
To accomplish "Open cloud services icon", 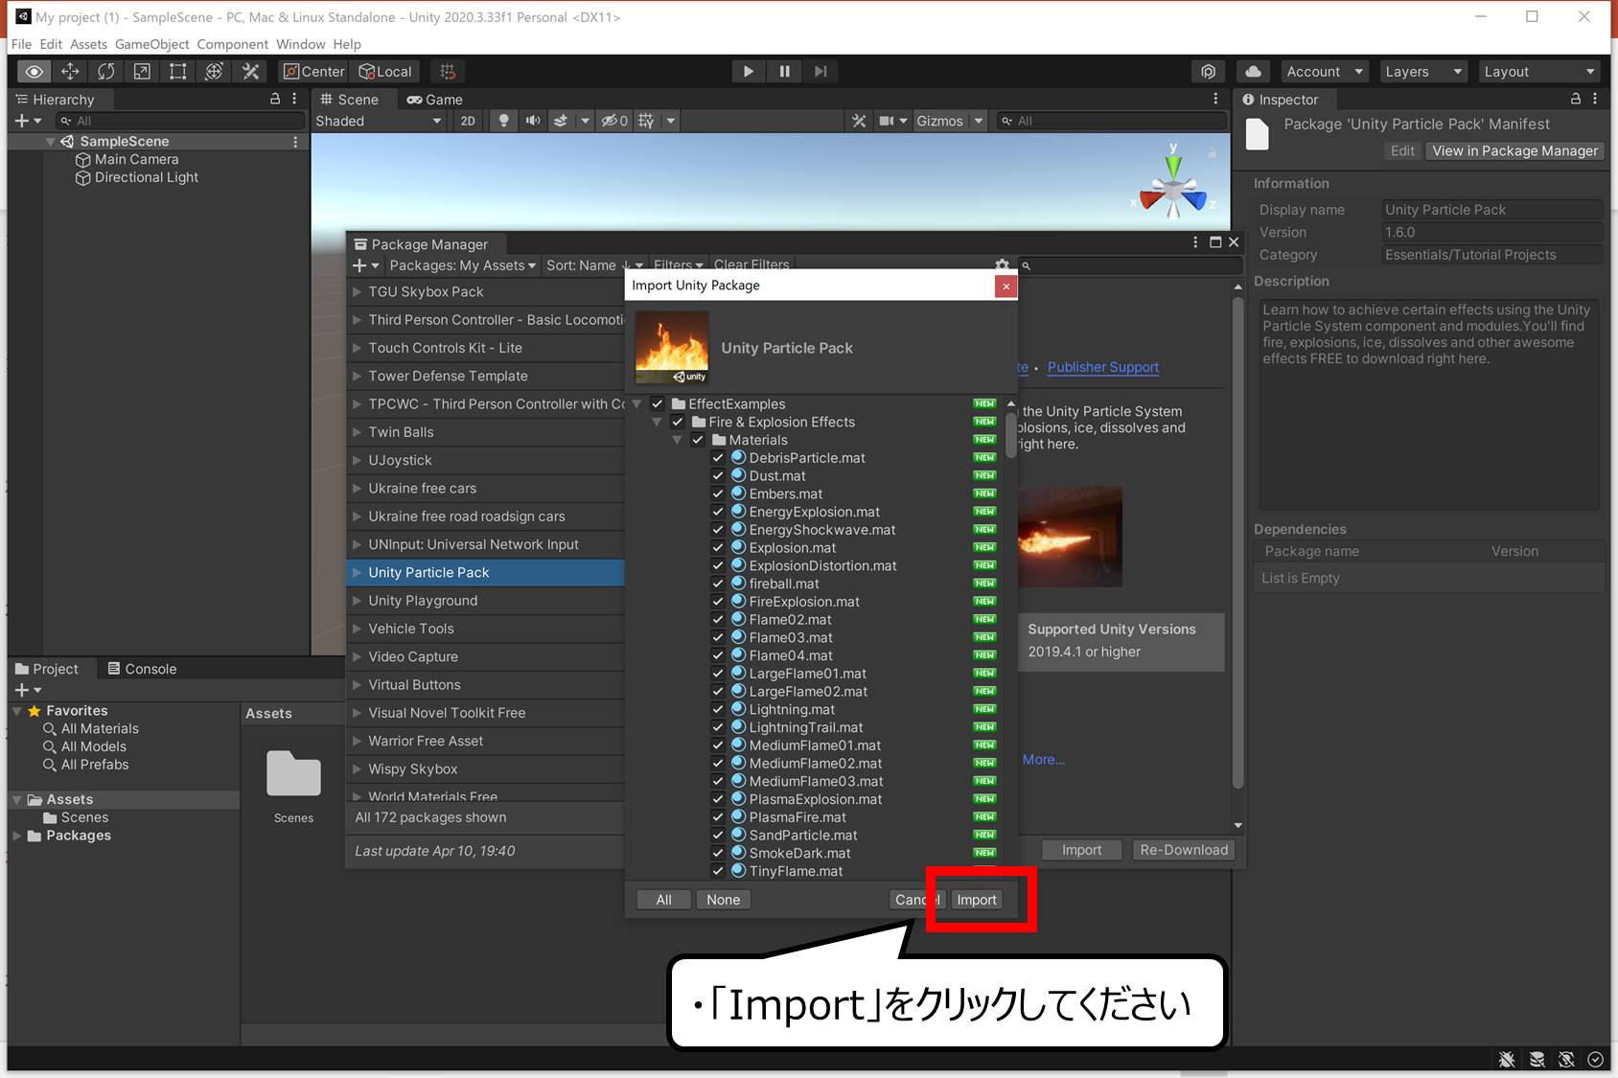I will pyautogui.click(x=1253, y=72).
